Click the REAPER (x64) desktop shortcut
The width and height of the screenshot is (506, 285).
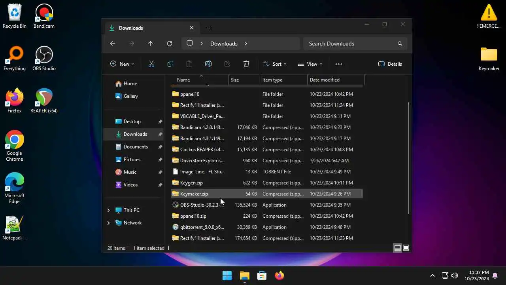pyautogui.click(x=44, y=101)
